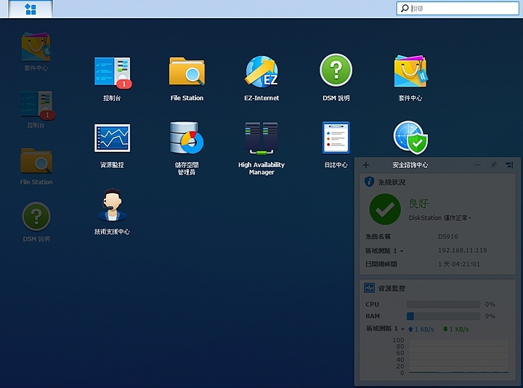Collapse the widget panel using right-side icon

pos(510,165)
